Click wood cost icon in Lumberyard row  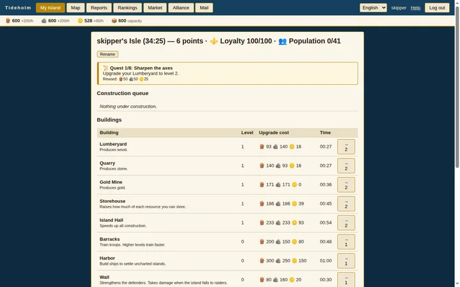coord(262,147)
